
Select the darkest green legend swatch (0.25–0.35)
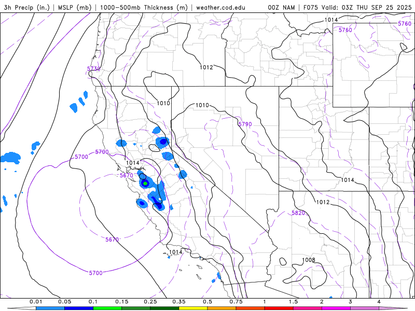click(164, 308)
